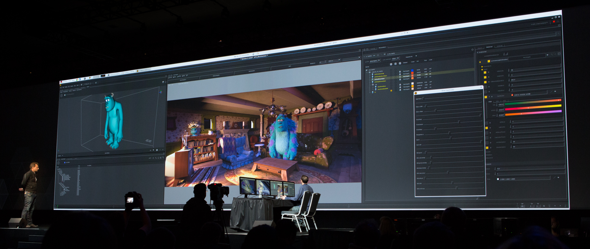Click the Chrome icon in the top panel
The width and height of the screenshot is (590, 249).
click(x=77, y=80)
